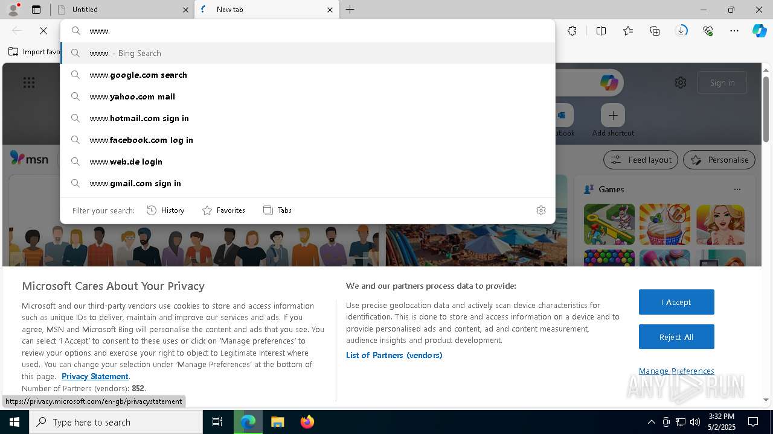Open a new browser tab
Screen dimensions: 773x434
point(350,10)
